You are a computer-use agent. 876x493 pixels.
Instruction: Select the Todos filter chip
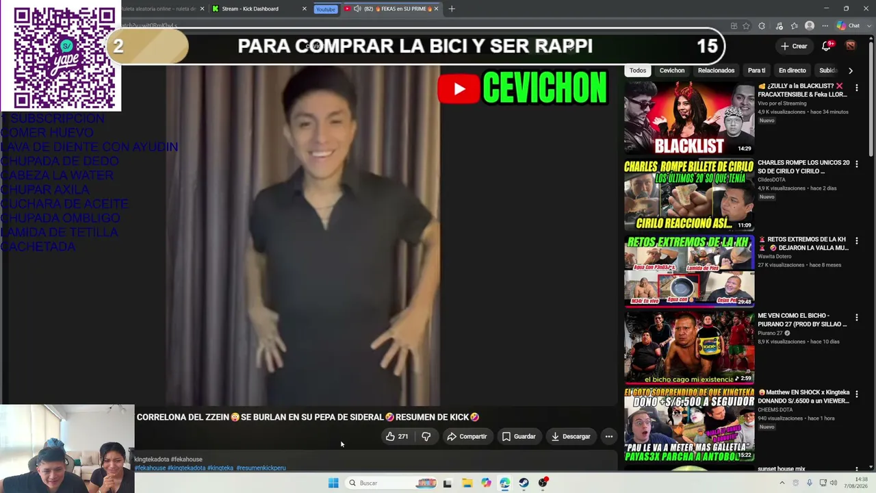[x=638, y=71]
